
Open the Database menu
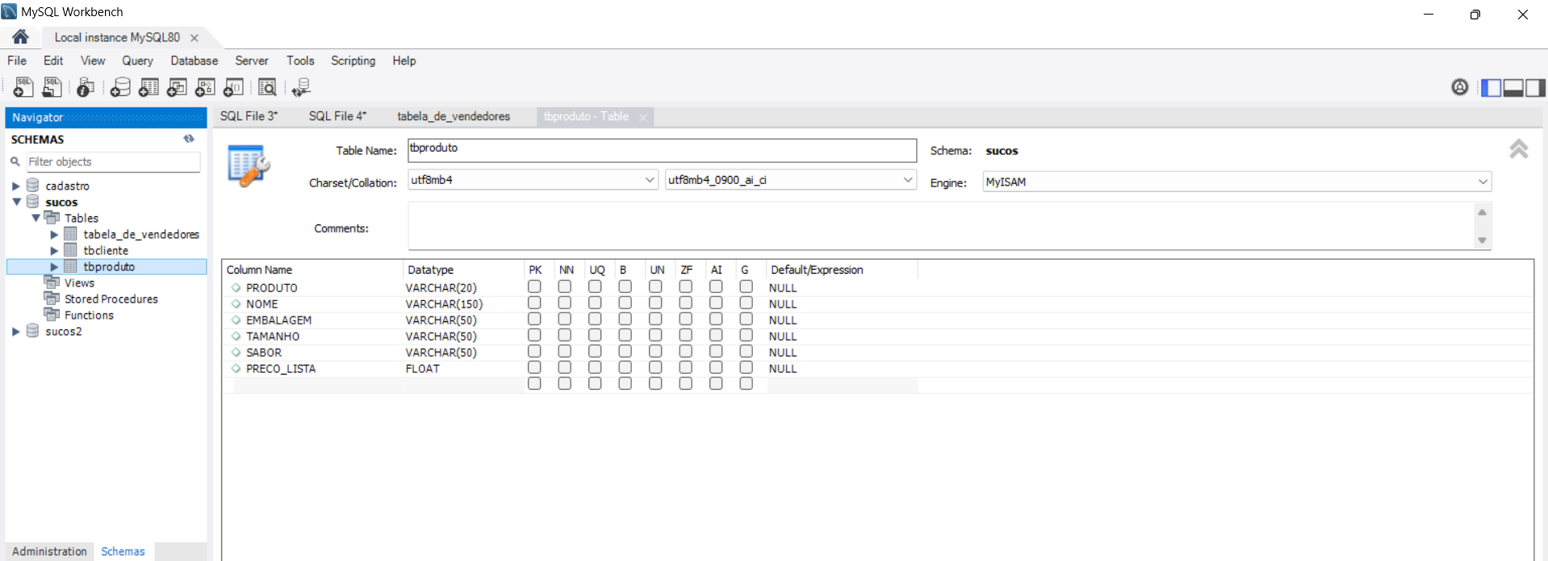pos(195,61)
